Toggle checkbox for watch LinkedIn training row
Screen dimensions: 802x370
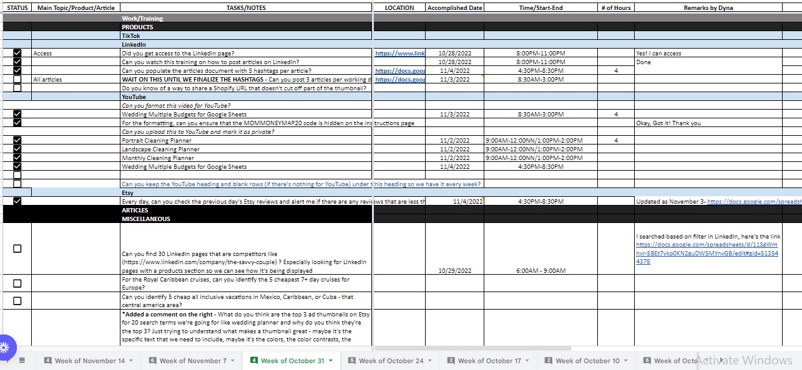tap(17, 62)
